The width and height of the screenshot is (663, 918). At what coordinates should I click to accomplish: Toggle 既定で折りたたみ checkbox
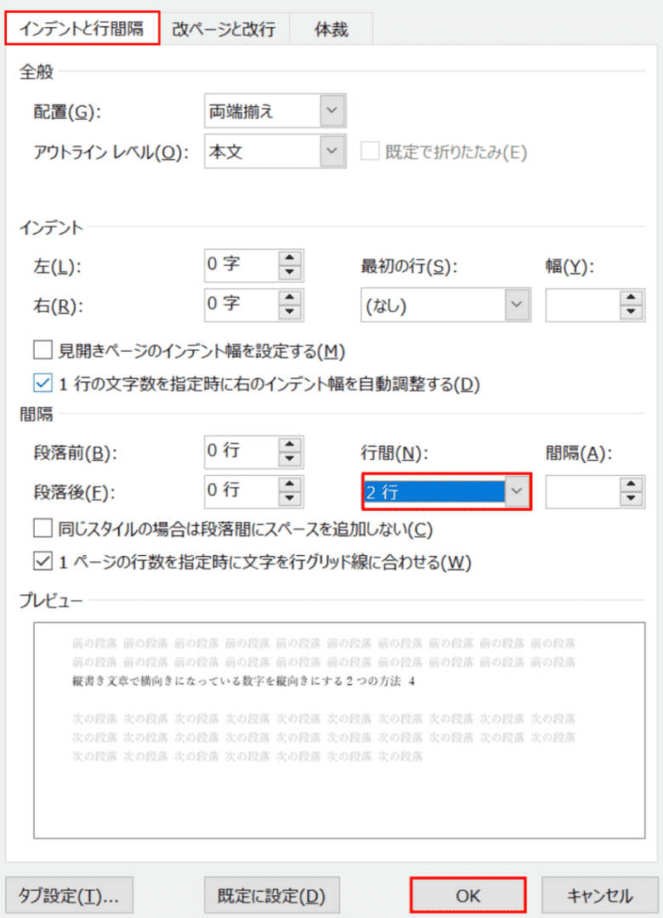coord(370,151)
